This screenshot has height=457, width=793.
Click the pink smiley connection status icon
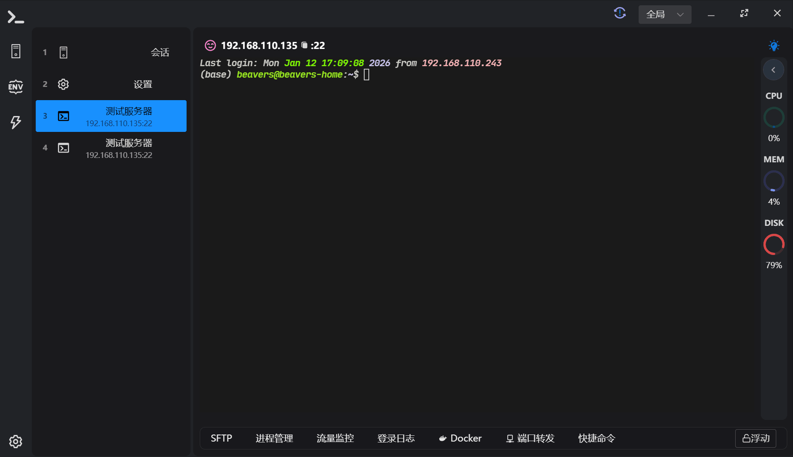click(210, 45)
